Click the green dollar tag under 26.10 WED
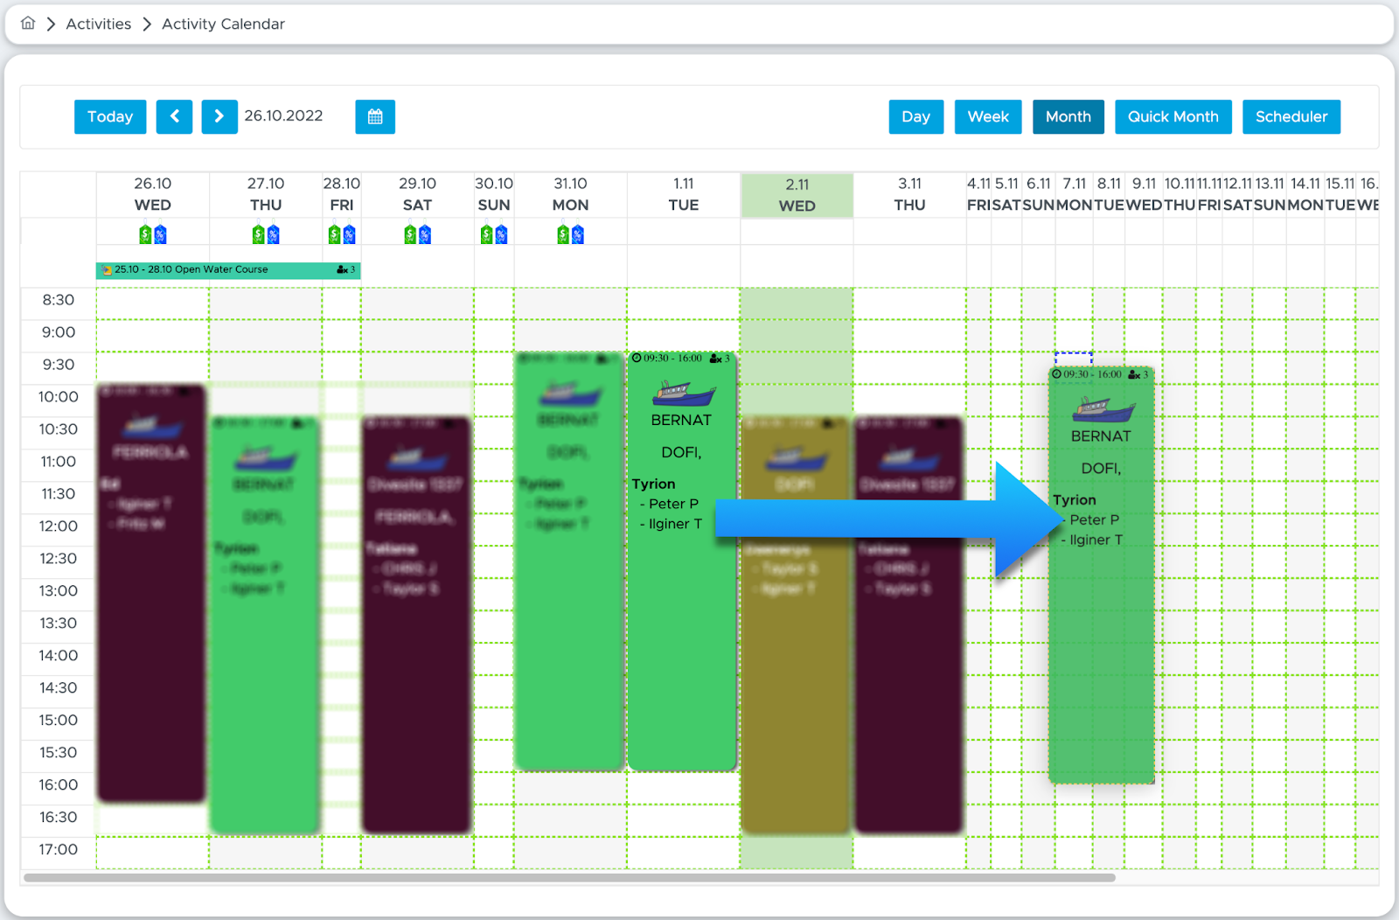The height and width of the screenshot is (920, 1399). (145, 234)
